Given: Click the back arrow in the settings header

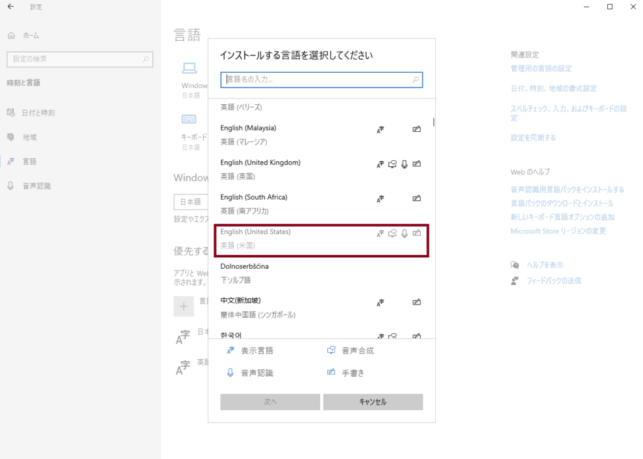Looking at the screenshot, I should point(11,7).
